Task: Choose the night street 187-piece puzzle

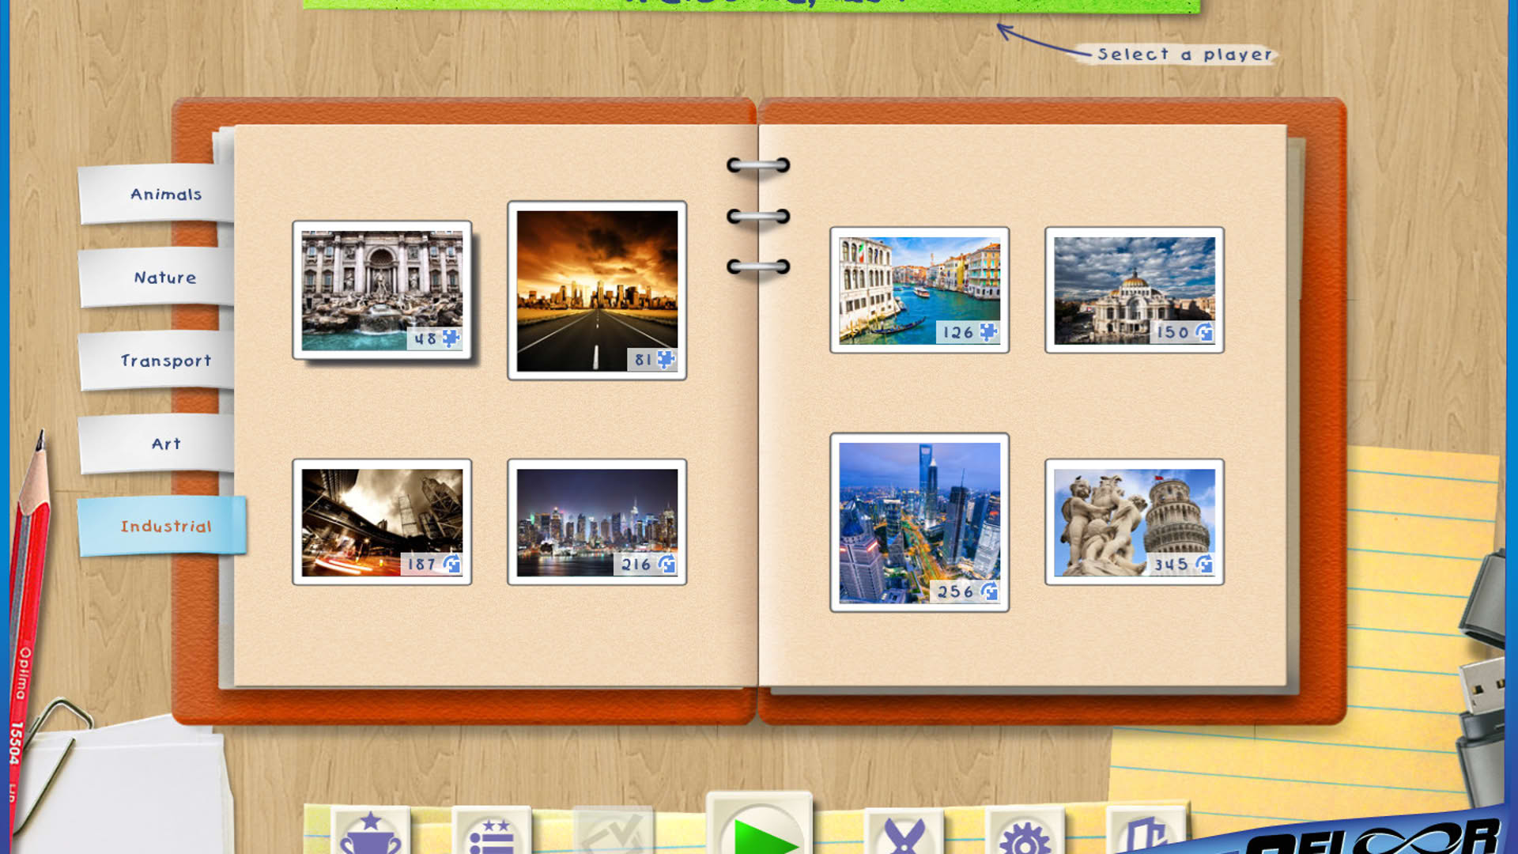Action: click(x=382, y=522)
